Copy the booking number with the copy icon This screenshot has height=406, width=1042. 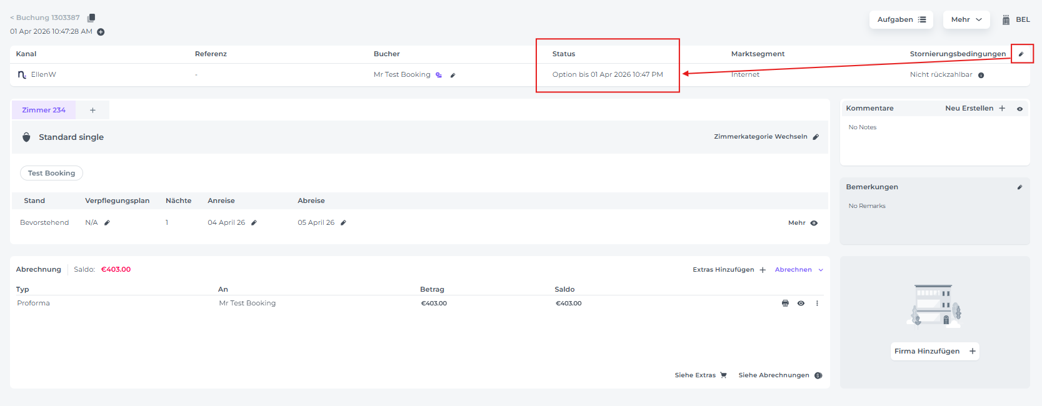91,18
